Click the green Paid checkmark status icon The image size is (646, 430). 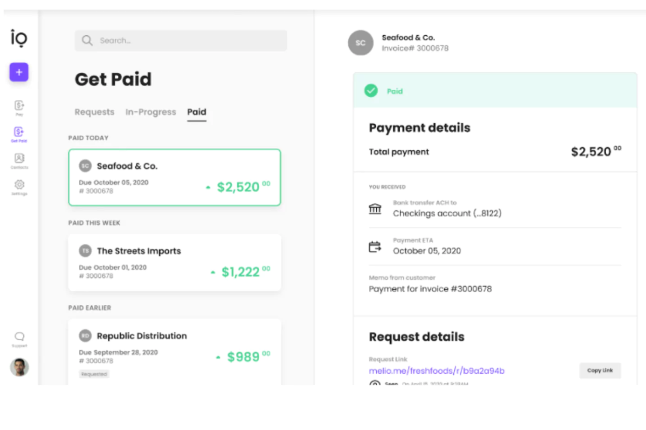371,91
